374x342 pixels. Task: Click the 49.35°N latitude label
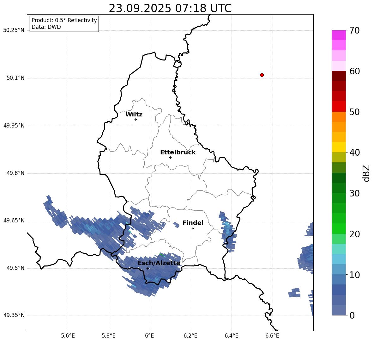[x=14, y=315]
